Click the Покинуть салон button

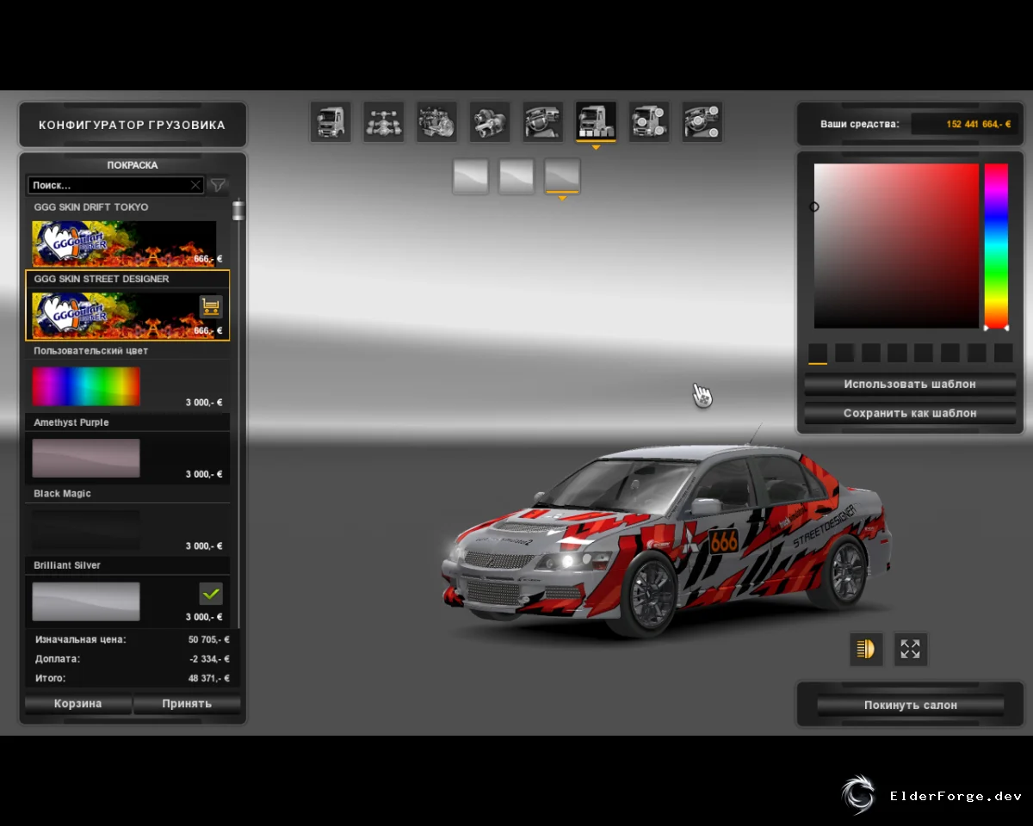[x=911, y=705]
